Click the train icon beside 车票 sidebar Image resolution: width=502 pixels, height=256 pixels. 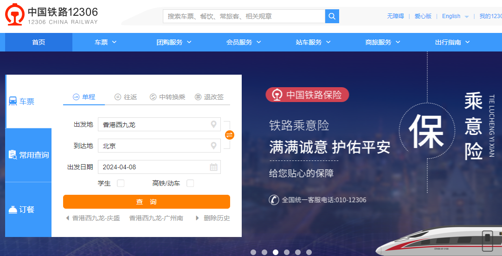tap(13, 101)
